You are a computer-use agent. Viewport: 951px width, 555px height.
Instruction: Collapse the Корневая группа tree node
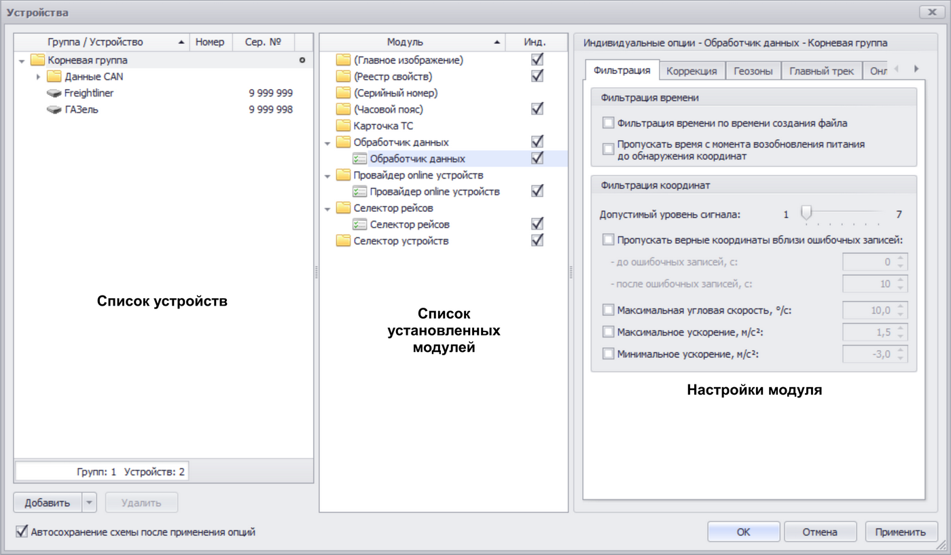coord(22,61)
